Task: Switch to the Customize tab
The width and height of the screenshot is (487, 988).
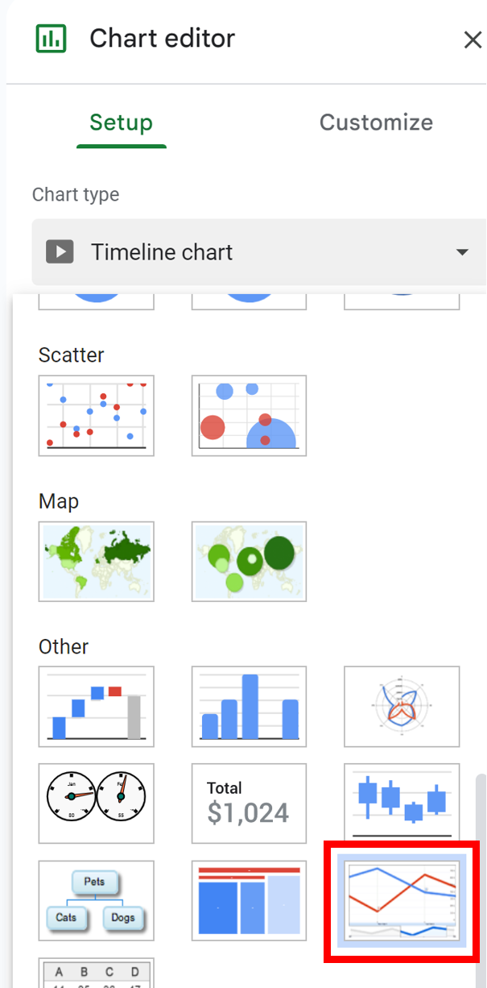Action: pyautogui.click(x=376, y=122)
